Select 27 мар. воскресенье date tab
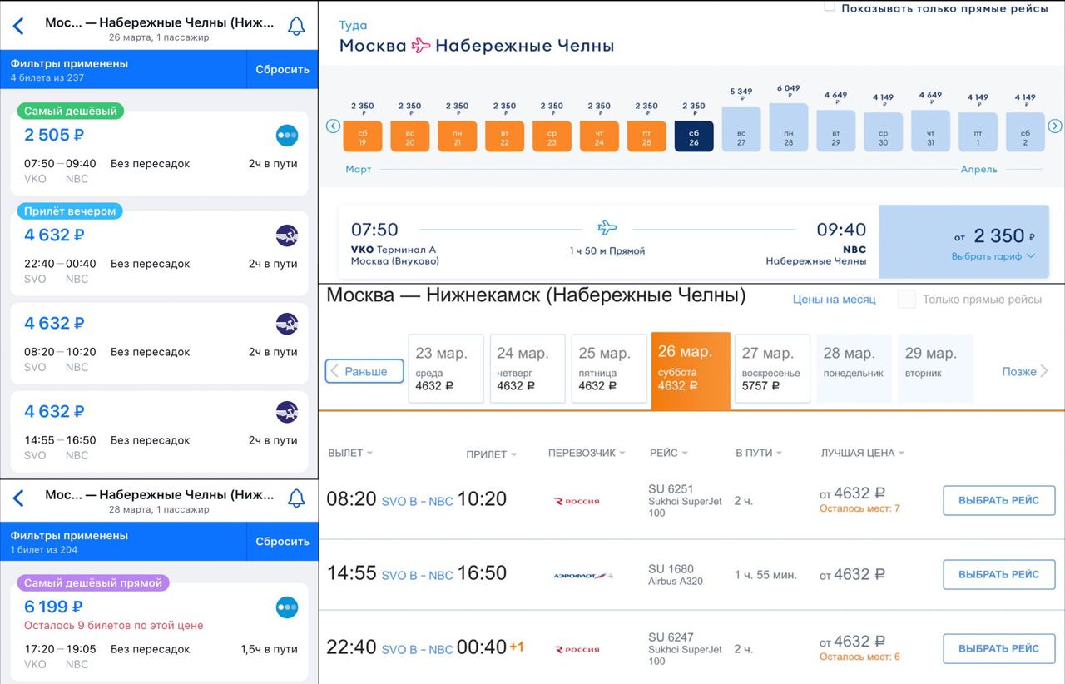The image size is (1065, 684). pyautogui.click(x=772, y=369)
